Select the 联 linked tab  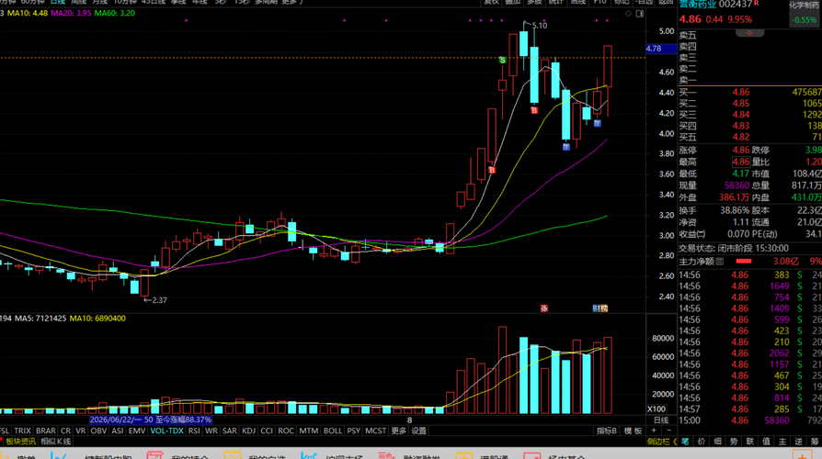pos(750,442)
